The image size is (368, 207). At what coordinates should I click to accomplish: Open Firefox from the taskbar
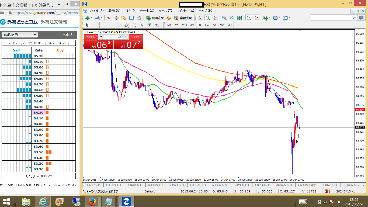92,201
